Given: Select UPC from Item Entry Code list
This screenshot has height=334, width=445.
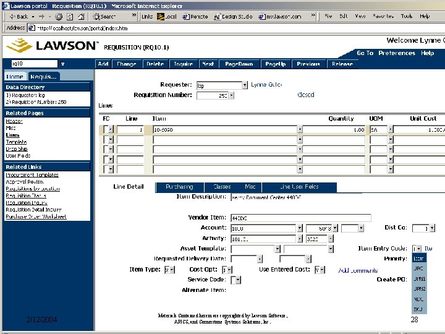Looking at the screenshot, I should 418,268.
